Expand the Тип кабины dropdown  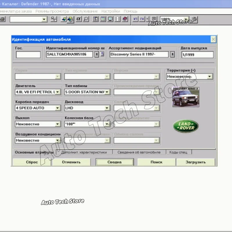(107, 92)
